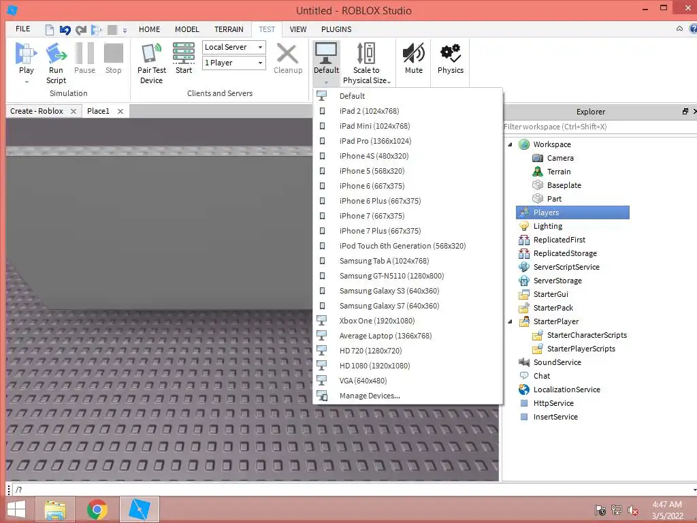Select iPad 2 (1024x768) device
This screenshot has width=697, height=523.
click(408, 111)
